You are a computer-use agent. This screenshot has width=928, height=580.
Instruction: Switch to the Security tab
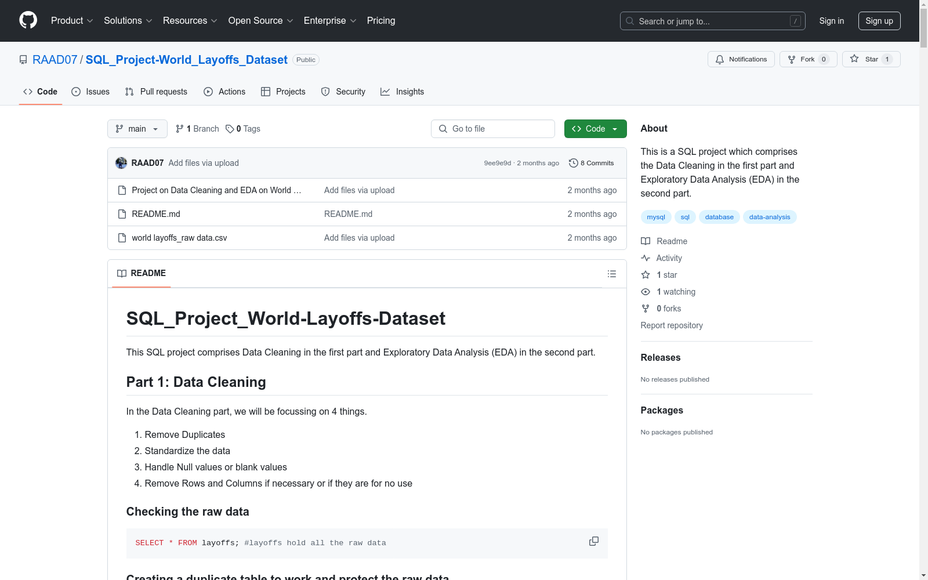pyautogui.click(x=343, y=92)
